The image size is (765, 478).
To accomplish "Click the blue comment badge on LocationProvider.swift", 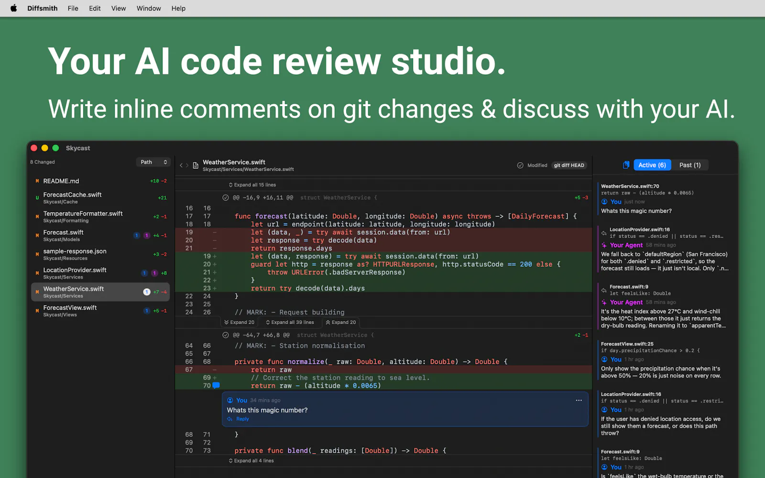I will 144,273.
